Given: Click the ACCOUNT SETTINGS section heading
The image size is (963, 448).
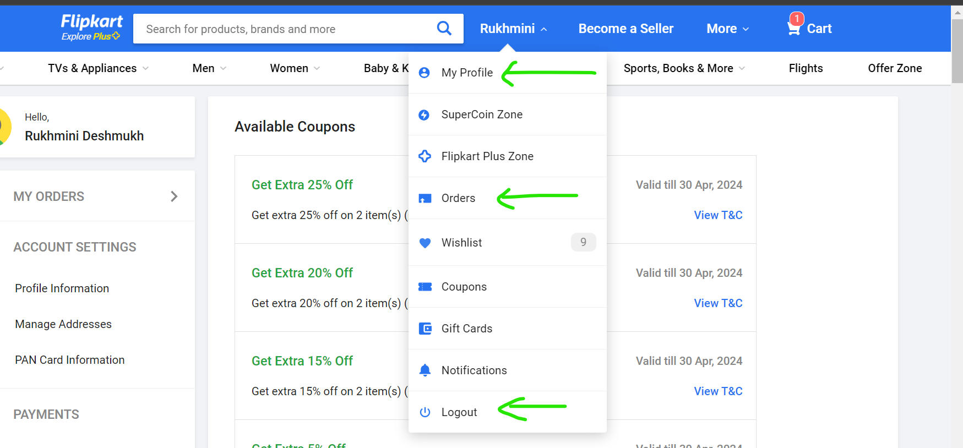Looking at the screenshot, I should coord(75,247).
